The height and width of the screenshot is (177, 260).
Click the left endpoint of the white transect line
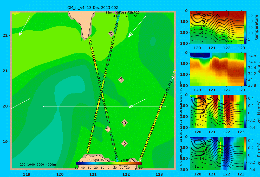(43, 106)
